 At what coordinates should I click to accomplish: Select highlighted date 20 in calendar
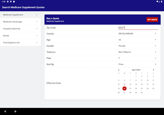pos(124,88)
